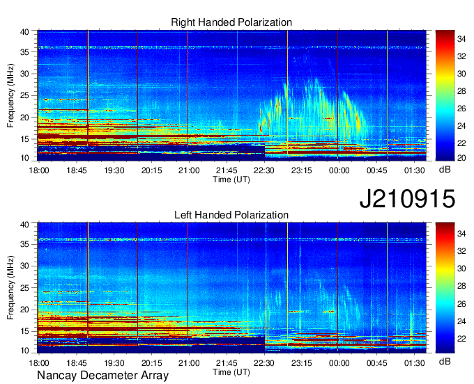Click the 34 dB value on the lower color bar
Image resolution: width=474 pixels, height=384 pixels.
(461, 234)
